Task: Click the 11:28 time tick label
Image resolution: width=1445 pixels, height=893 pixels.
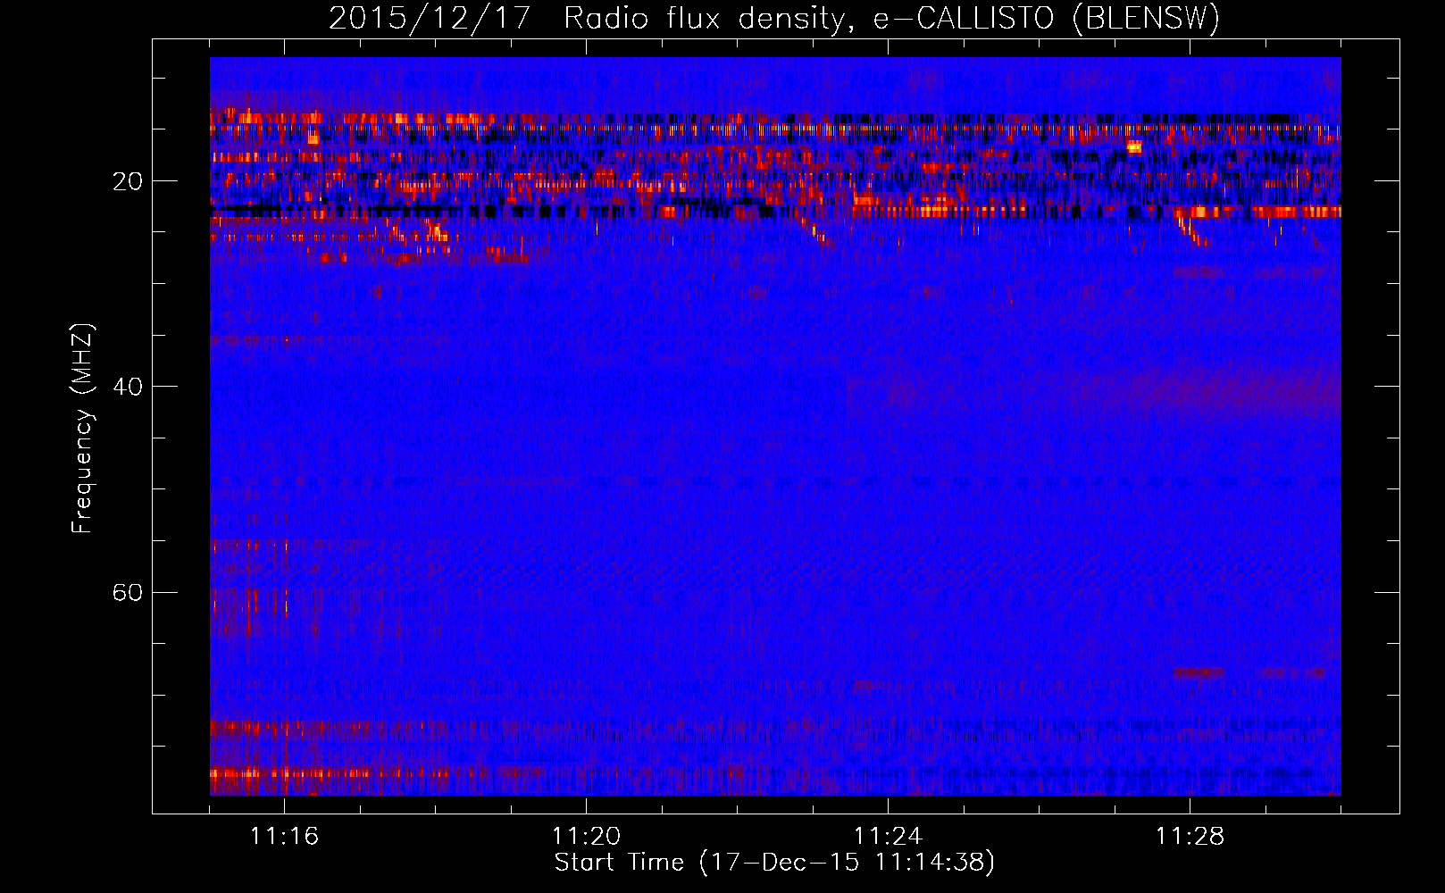Action: [x=1190, y=837]
